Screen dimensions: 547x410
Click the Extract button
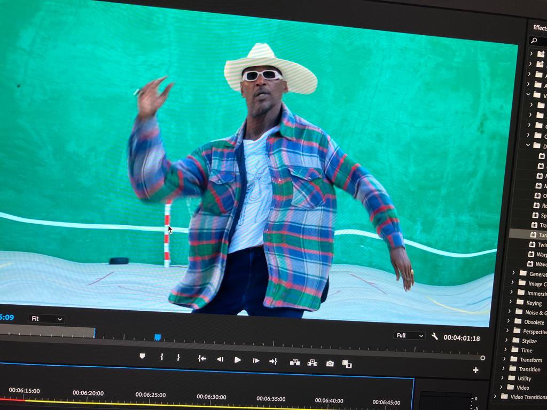coord(312,363)
